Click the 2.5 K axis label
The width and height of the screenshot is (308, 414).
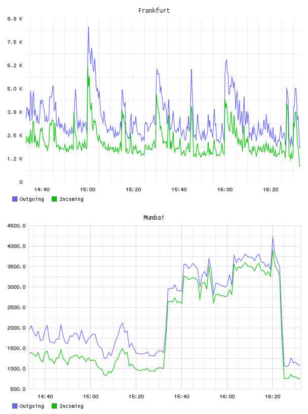tap(15, 135)
